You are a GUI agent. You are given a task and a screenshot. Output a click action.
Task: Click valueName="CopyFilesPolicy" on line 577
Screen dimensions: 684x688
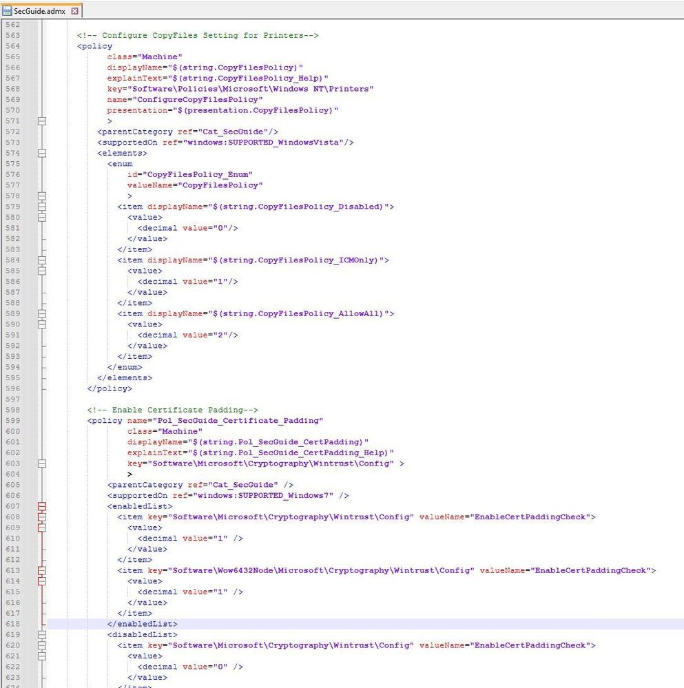point(195,185)
